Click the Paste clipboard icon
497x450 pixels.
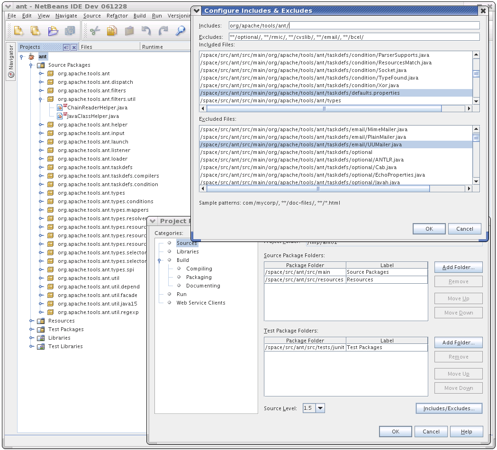tap(129, 31)
